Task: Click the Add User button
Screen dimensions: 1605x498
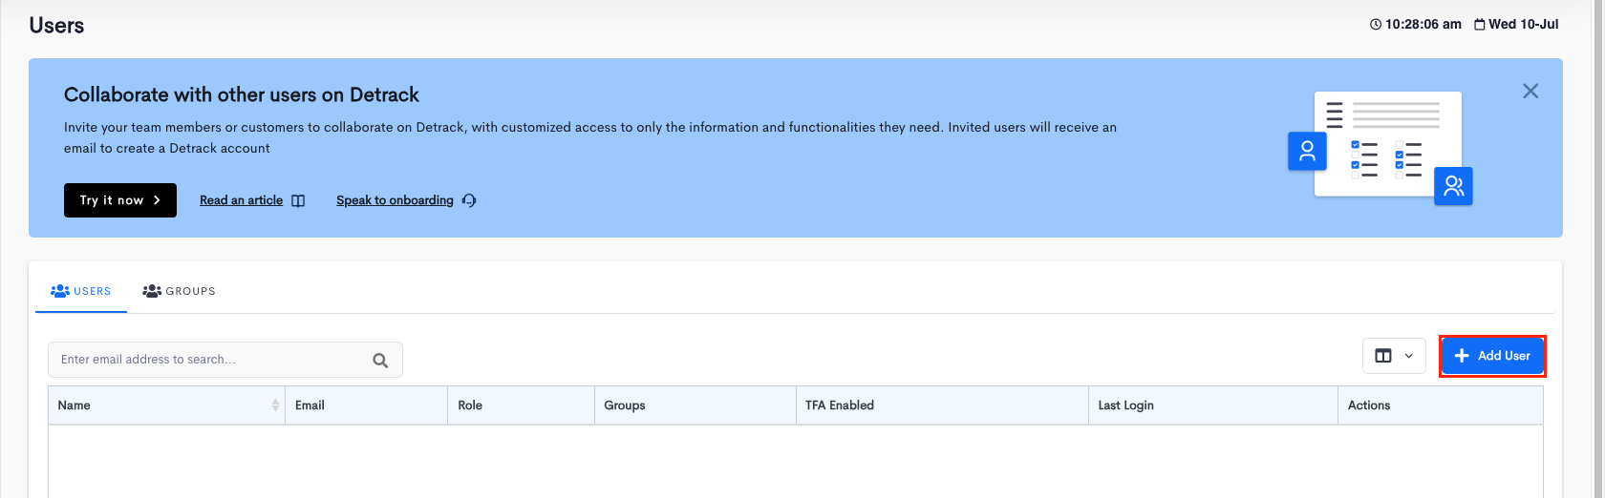Action: click(x=1492, y=356)
